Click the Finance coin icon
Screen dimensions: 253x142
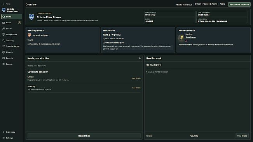(3, 52)
